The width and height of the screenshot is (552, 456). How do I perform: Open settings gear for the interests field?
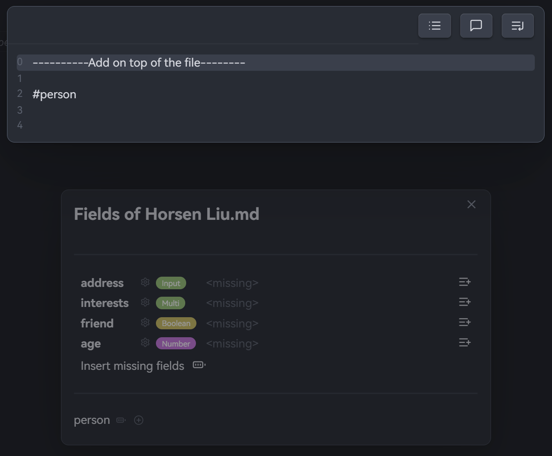click(145, 302)
